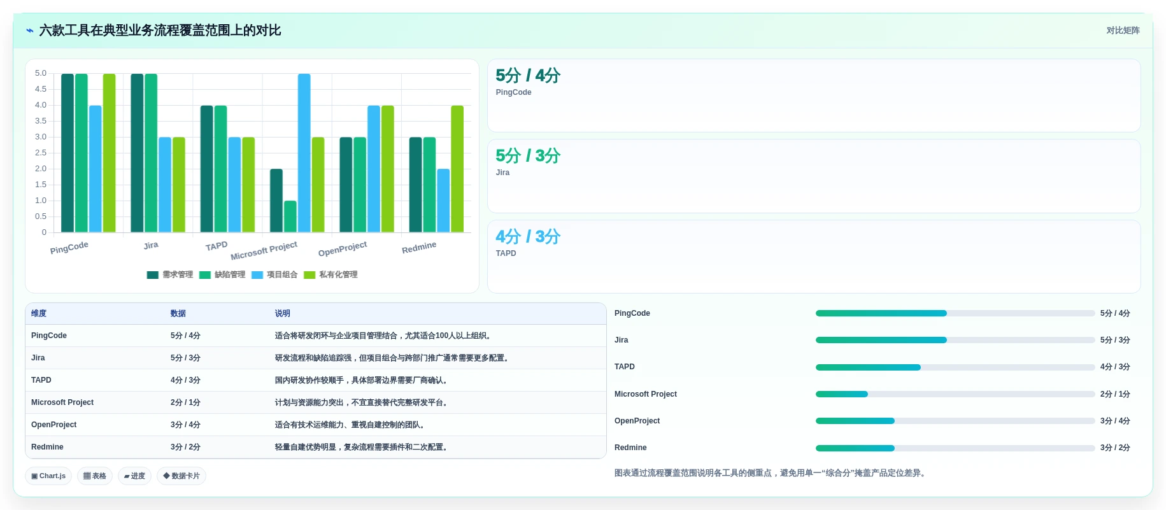Click the Jira label beside its progress bar
The image size is (1166, 510).
coord(622,340)
